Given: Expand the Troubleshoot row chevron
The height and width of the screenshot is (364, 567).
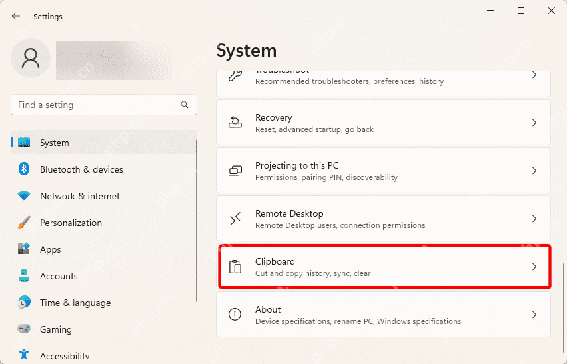Looking at the screenshot, I should coord(534,75).
